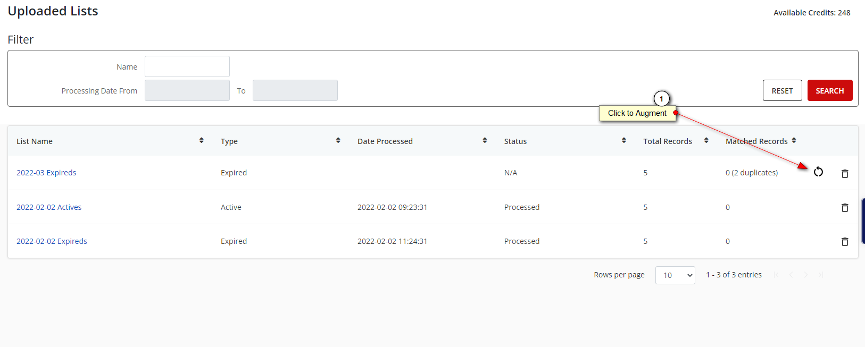The height and width of the screenshot is (347, 865).
Task: Click Expired type in 2022-03 Expireds row
Action: point(234,173)
